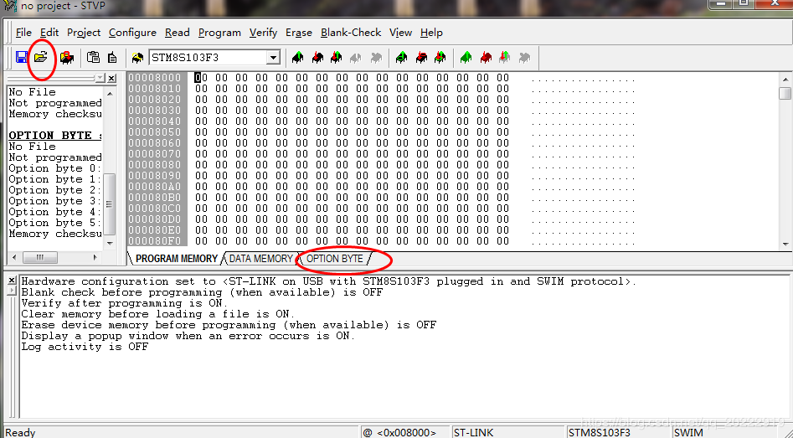Open the Read menu
The width and height of the screenshot is (793, 438).
point(177,33)
